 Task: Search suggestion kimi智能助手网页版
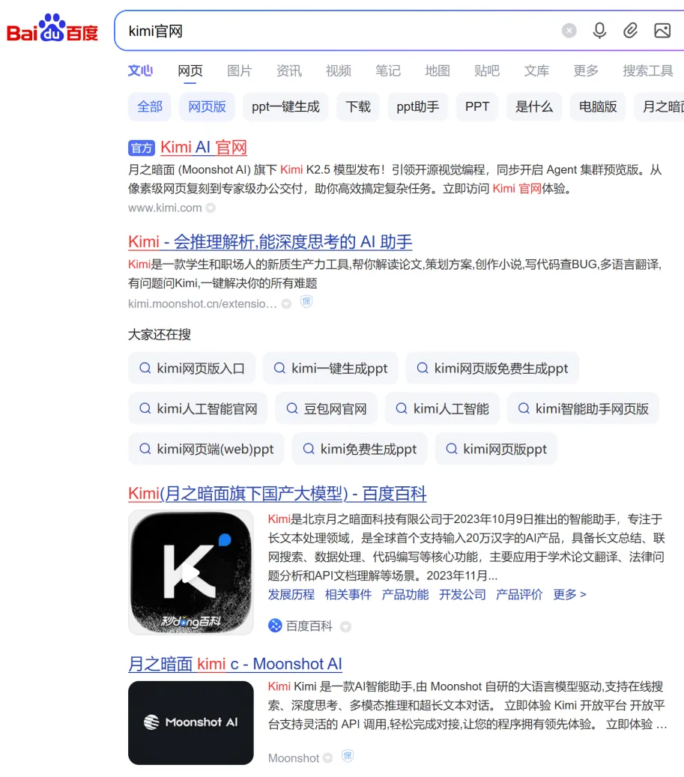pos(583,408)
